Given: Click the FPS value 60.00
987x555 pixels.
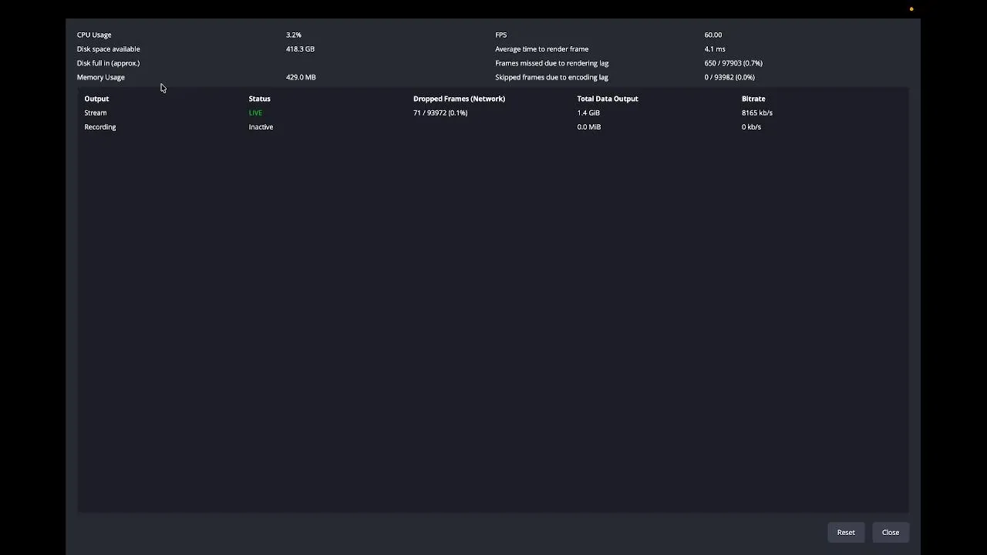Looking at the screenshot, I should click(x=713, y=35).
